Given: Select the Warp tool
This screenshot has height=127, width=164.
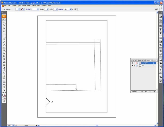Looking at the screenshot, I should (x=4, y=53).
